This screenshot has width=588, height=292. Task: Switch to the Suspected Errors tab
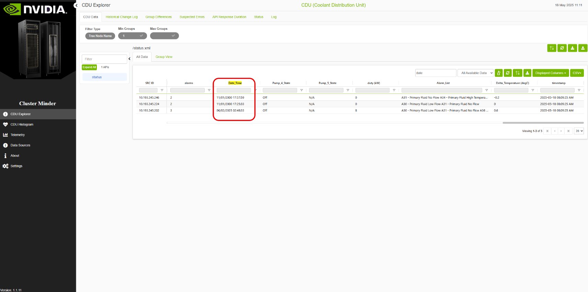(192, 17)
